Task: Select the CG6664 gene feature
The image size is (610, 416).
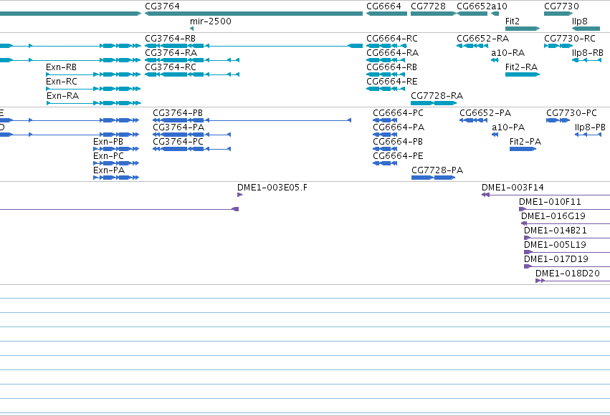Action: (x=386, y=14)
